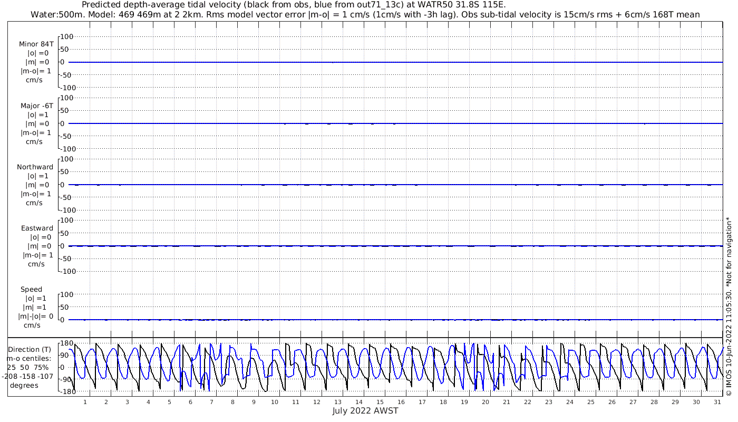
Task: Click the 'degrees' unit label
Action: 24,385
